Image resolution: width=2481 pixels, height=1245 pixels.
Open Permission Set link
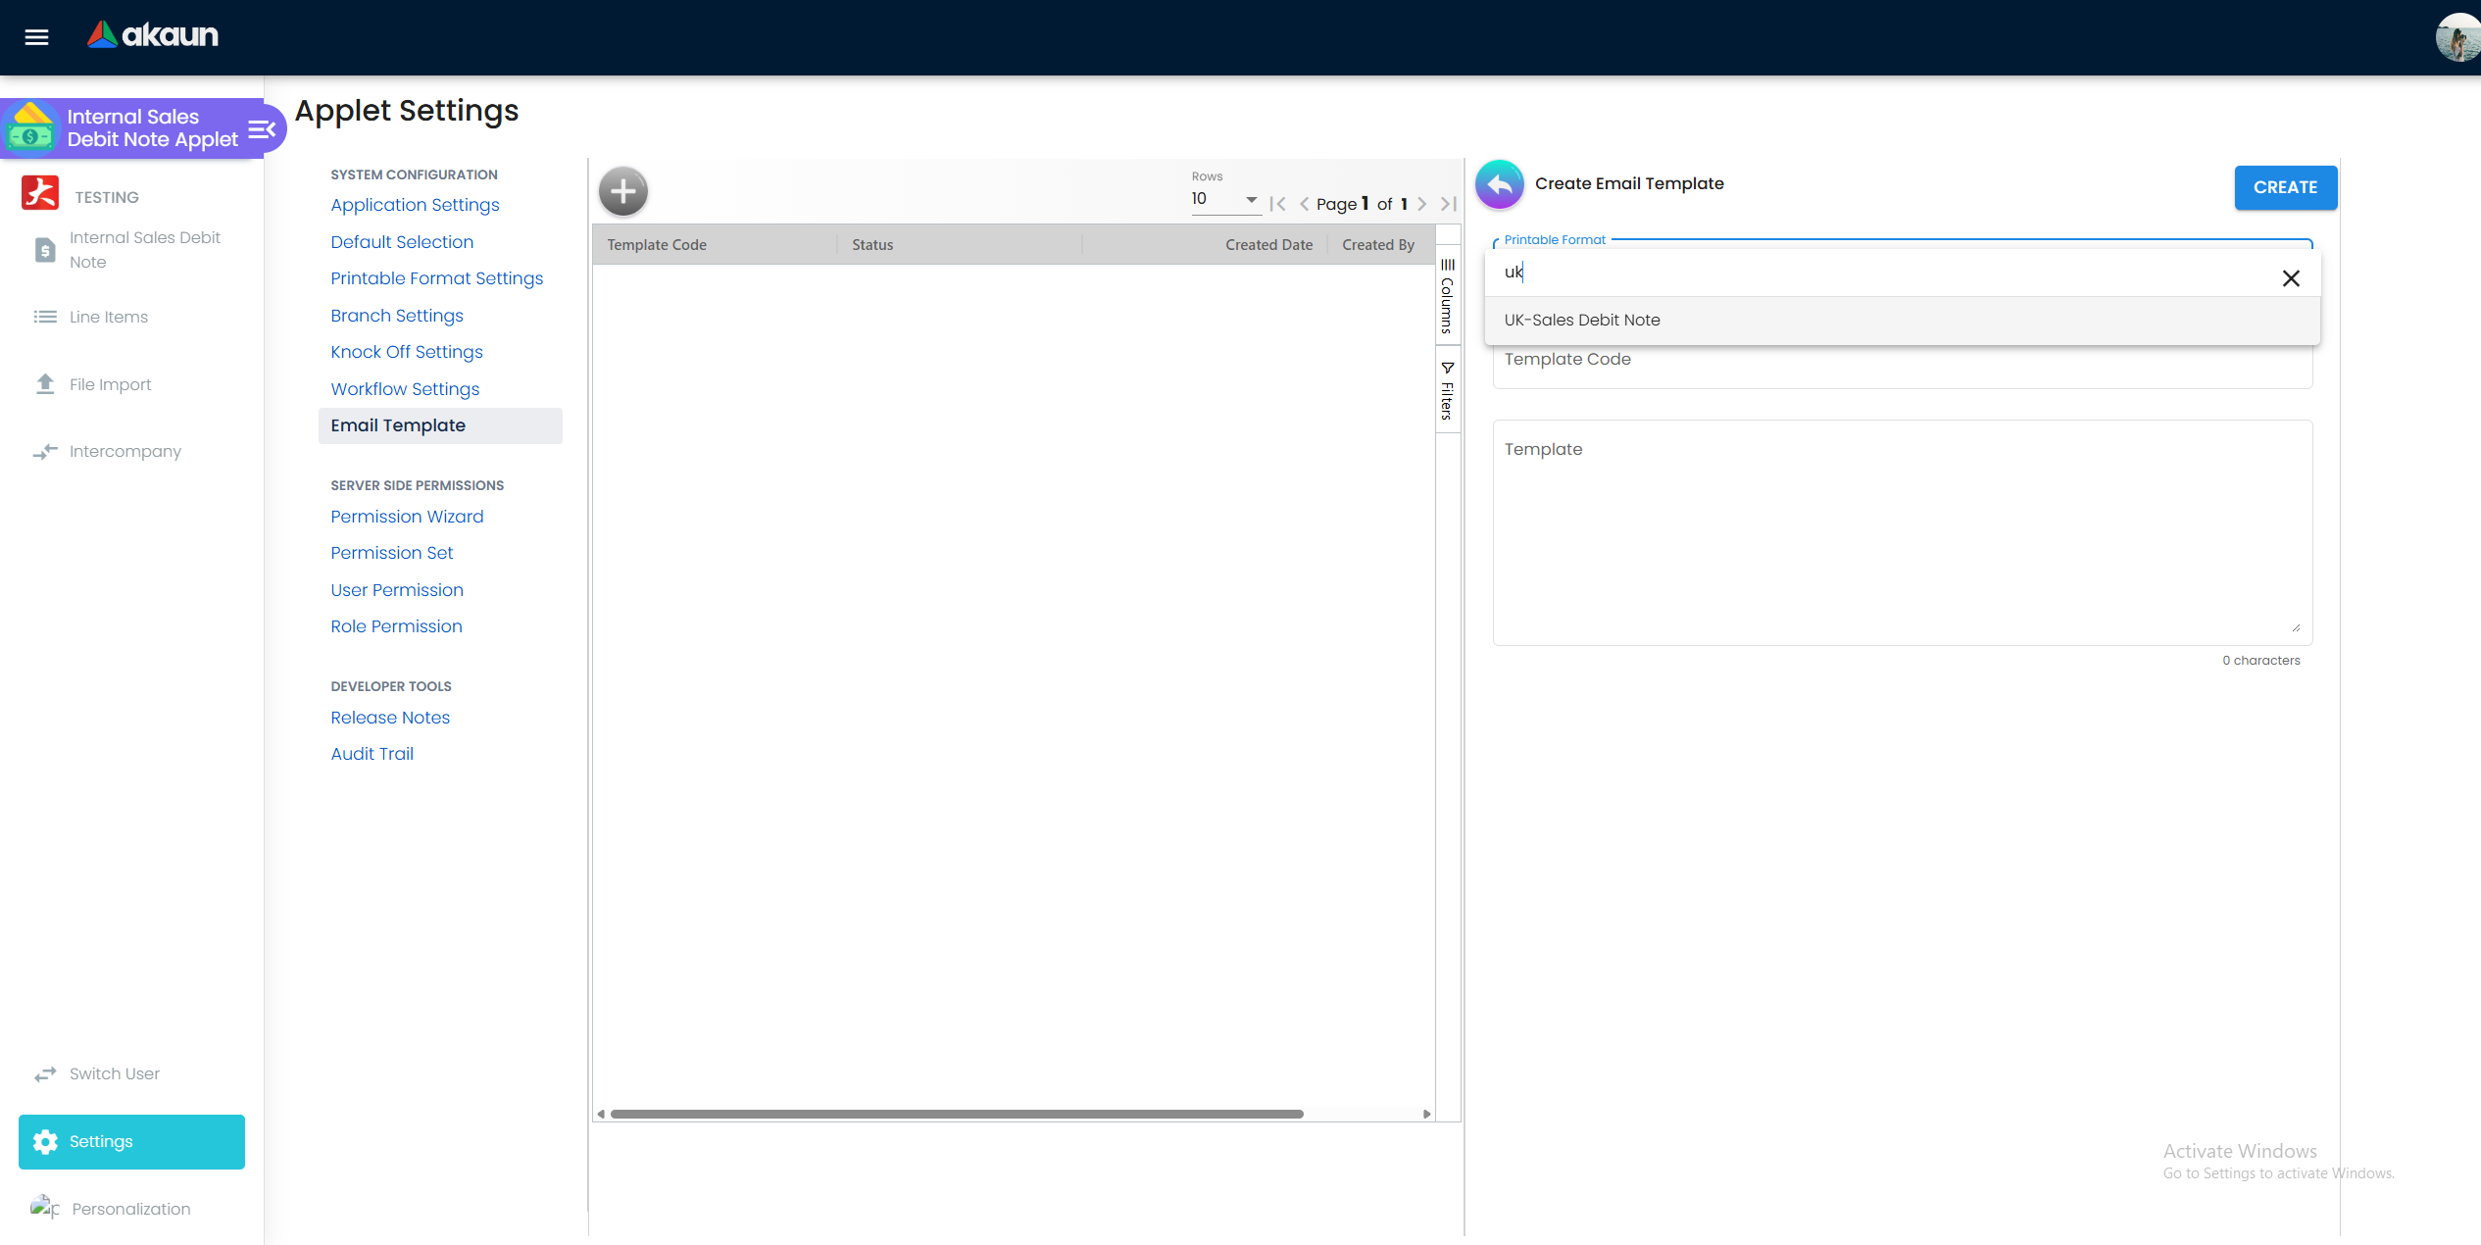pyautogui.click(x=392, y=553)
